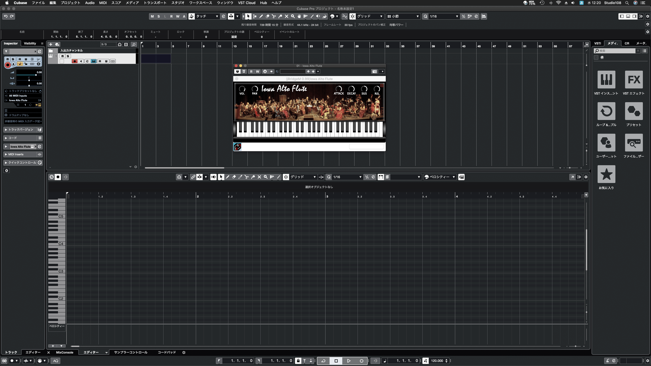
Task: Select the Line tool in main toolbar
Action: tap(312, 16)
